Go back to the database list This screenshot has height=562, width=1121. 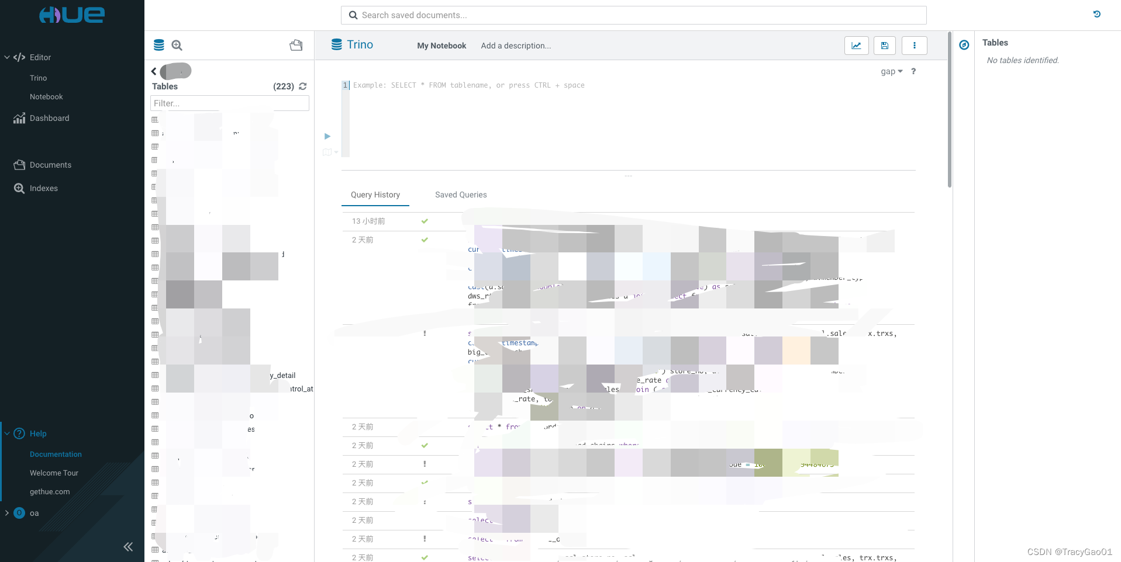tap(154, 71)
